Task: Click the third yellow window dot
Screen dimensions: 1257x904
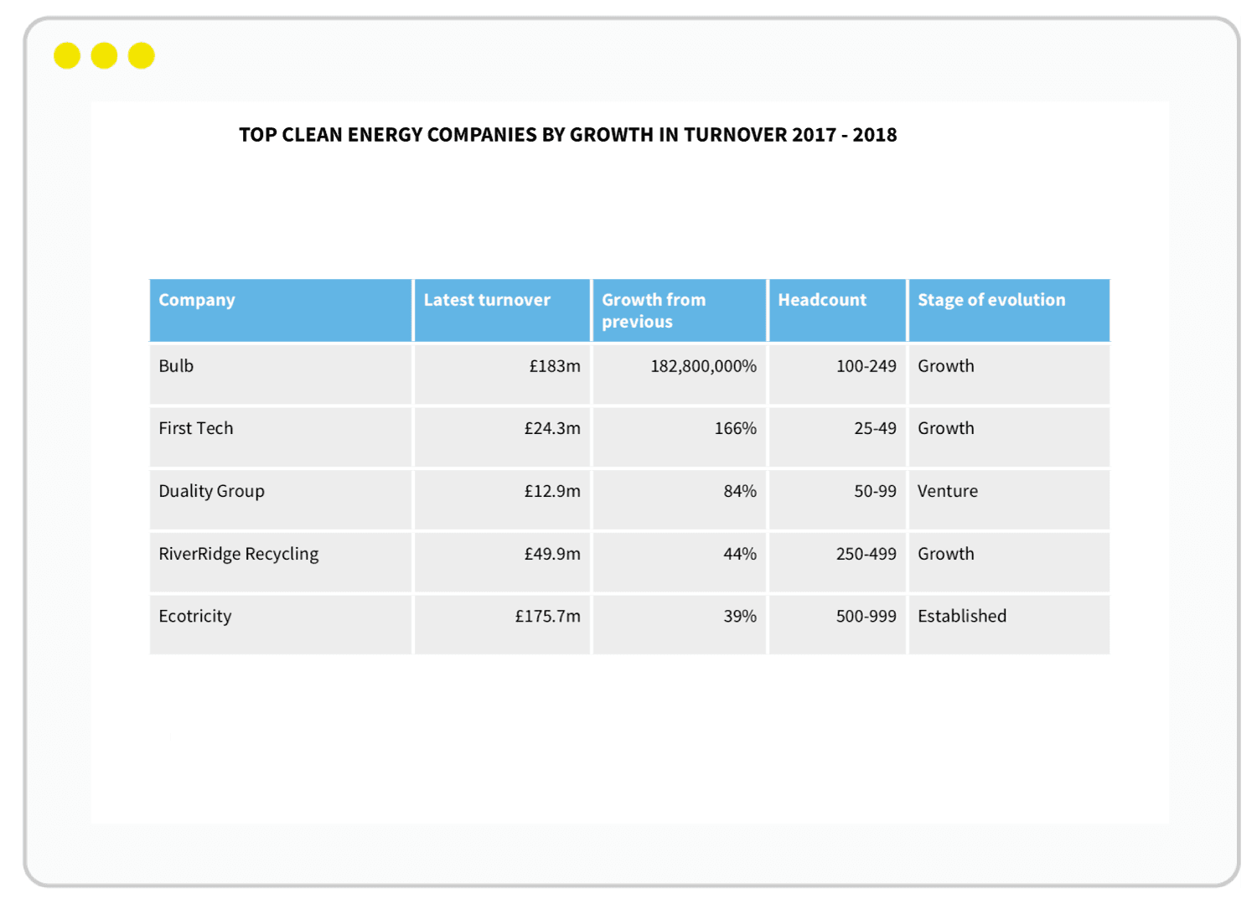Action: (142, 56)
